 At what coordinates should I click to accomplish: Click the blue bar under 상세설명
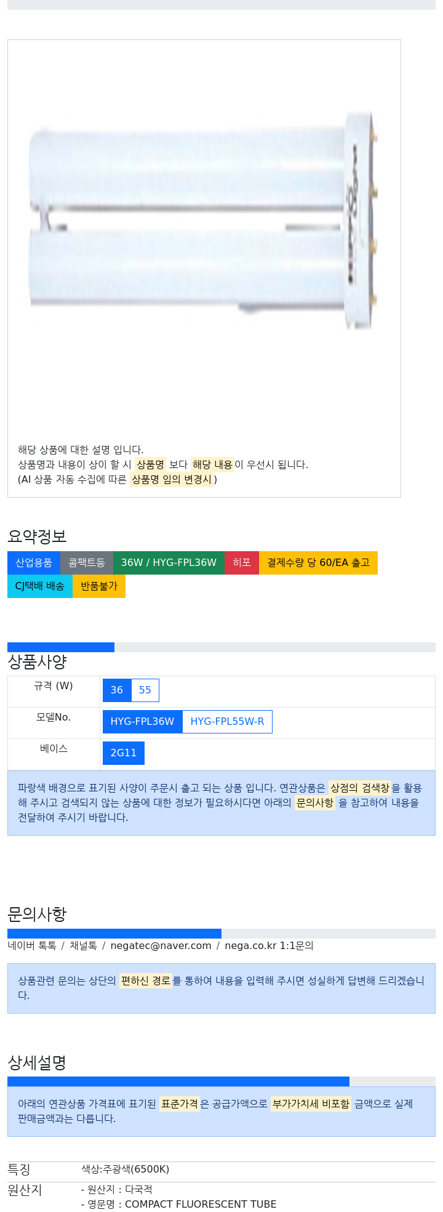point(178,1081)
